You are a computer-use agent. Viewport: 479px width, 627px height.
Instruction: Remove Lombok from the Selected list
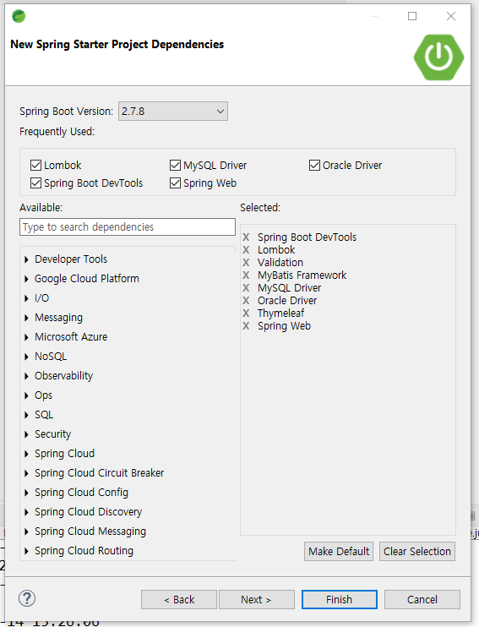tap(246, 250)
